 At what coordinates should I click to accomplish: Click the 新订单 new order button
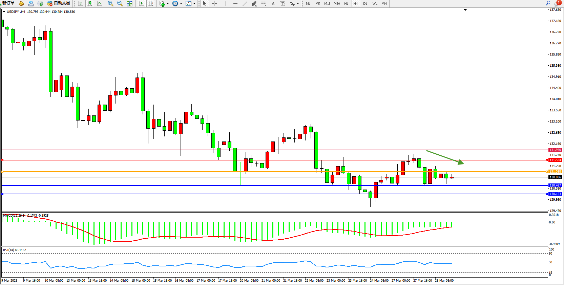[x=8, y=3]
